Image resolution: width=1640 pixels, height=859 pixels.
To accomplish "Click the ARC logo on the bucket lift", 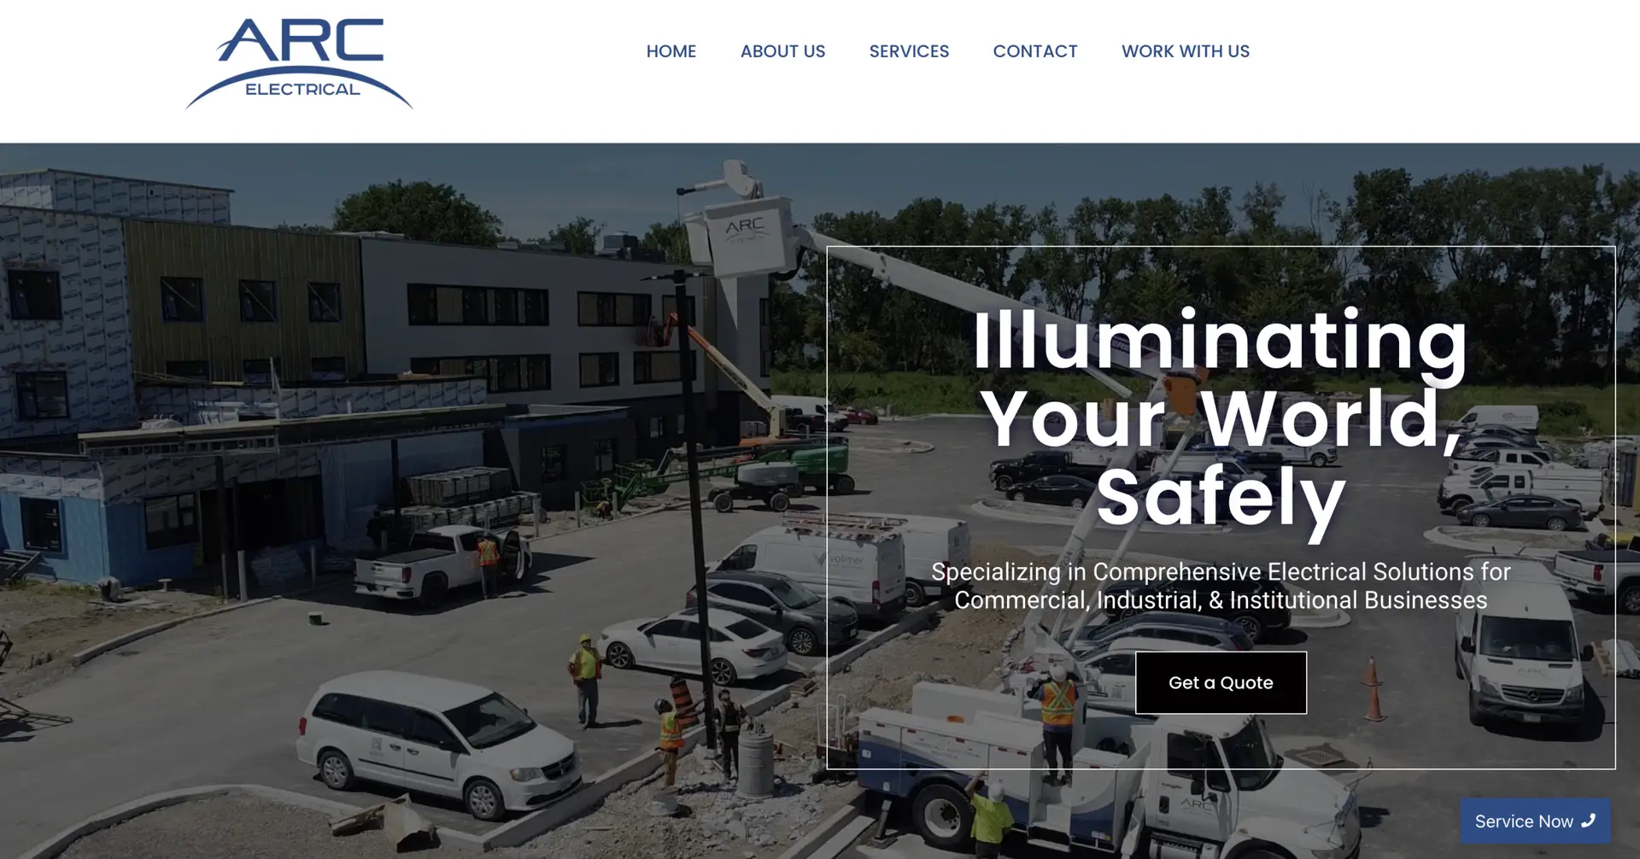I will click(745, 229).
